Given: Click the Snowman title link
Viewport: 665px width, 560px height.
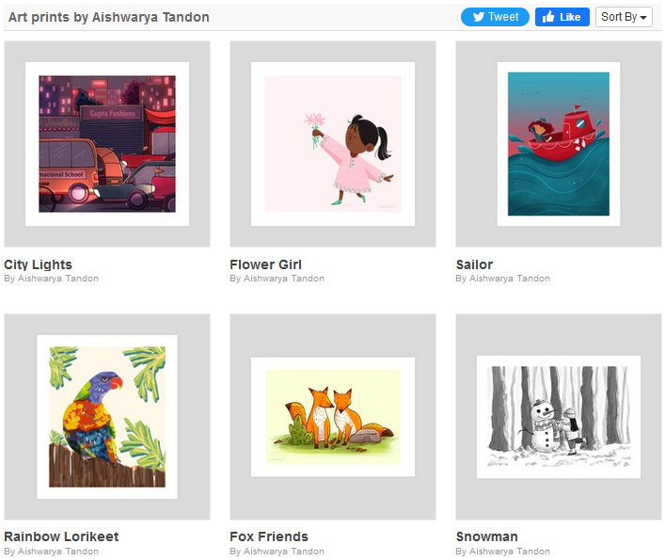Looking at the screenshot, I should click(x=487, y=536).
